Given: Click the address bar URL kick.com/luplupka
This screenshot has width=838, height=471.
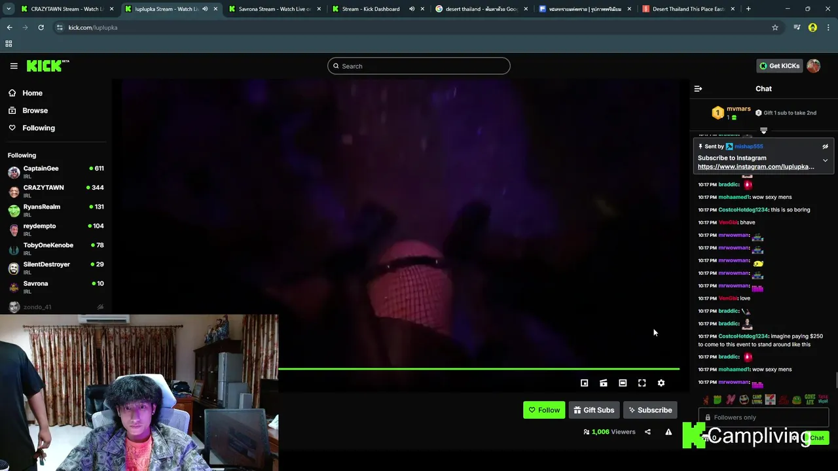Looking at the screenshot, I should pos(93,27).
